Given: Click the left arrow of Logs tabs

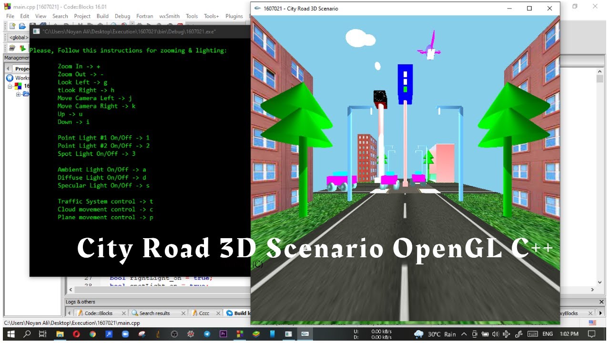Looking at the screenshot, I should 70,313.
